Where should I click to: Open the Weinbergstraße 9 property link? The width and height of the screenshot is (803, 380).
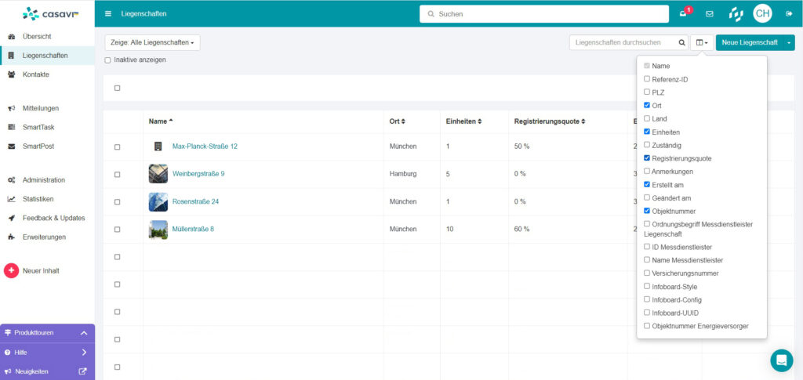[x=198, y=174]
